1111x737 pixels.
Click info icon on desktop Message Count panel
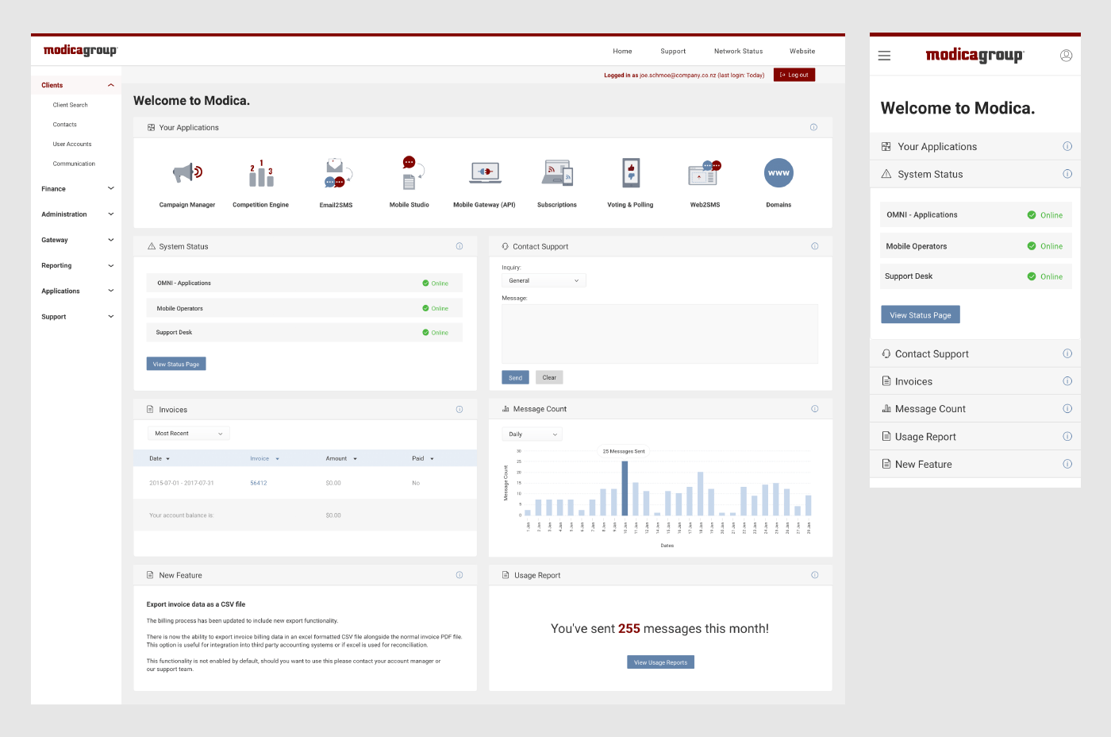point(815,408)
